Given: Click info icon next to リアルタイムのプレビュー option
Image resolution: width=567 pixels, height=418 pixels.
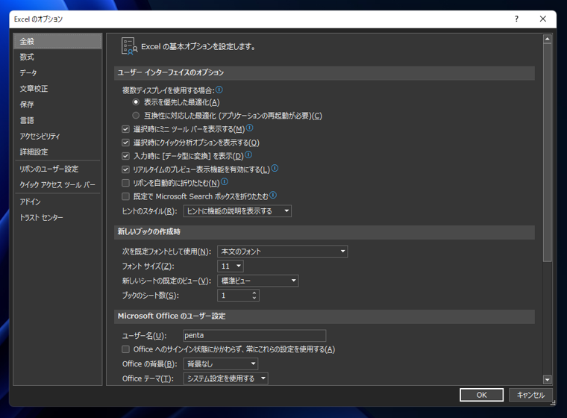Looking at the screenshot, I should click(x=275, y=168).
